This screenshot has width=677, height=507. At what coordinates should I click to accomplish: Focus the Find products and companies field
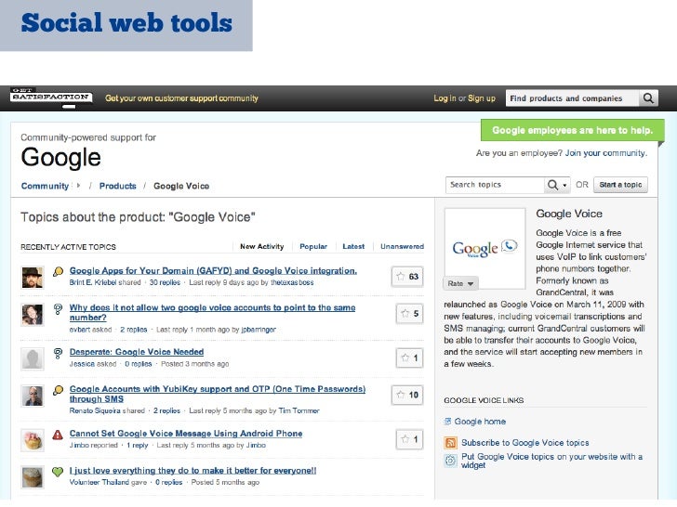click(573, 98)
